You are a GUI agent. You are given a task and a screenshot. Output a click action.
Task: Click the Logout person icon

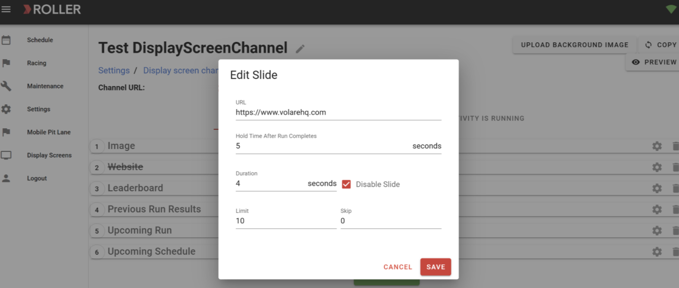(x=6, y=178)
